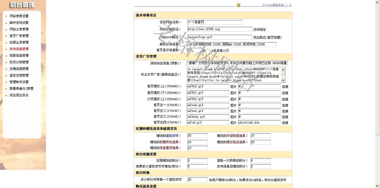Viewport: 380px width, 188px height.
Task: Open 网站参数设置 in the sidebar
Action: point(19,16)
